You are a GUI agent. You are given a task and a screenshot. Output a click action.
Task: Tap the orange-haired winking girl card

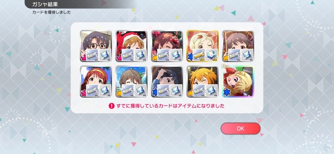point(203,82)
